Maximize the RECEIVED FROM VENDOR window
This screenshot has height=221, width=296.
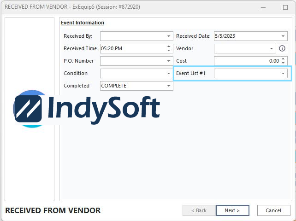coord(285,7)
